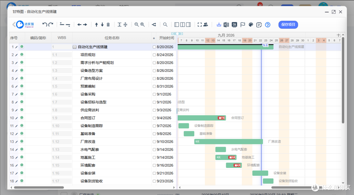The height and width of the screenshot is (195, 354).
Task: Click the 任务名称 column header
Action: coord(112,38)
